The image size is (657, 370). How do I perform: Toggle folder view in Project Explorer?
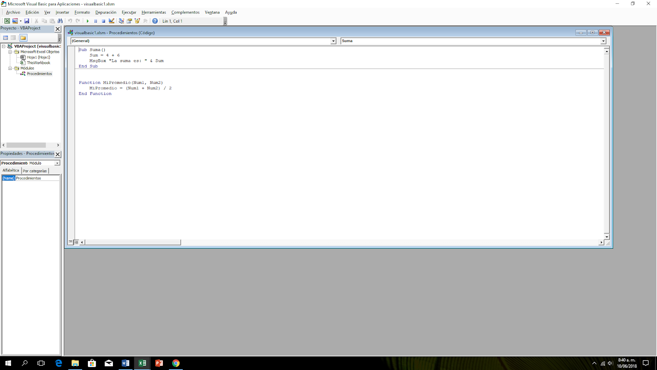point(23,37)
